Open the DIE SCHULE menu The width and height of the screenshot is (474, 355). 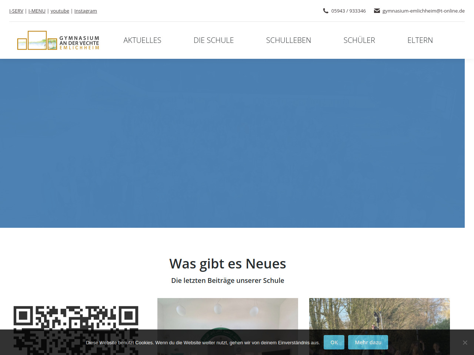pyautogui.click(x=214, y=40)
